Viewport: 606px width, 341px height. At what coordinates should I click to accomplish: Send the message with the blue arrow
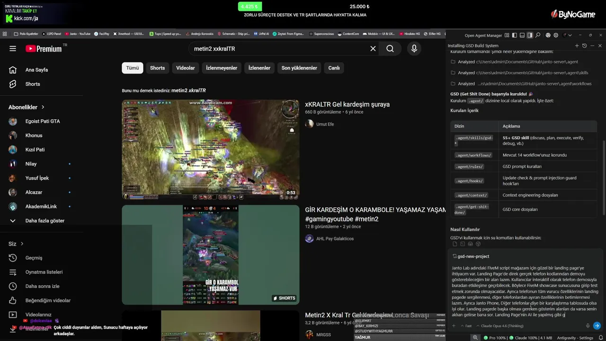(597, 326)
